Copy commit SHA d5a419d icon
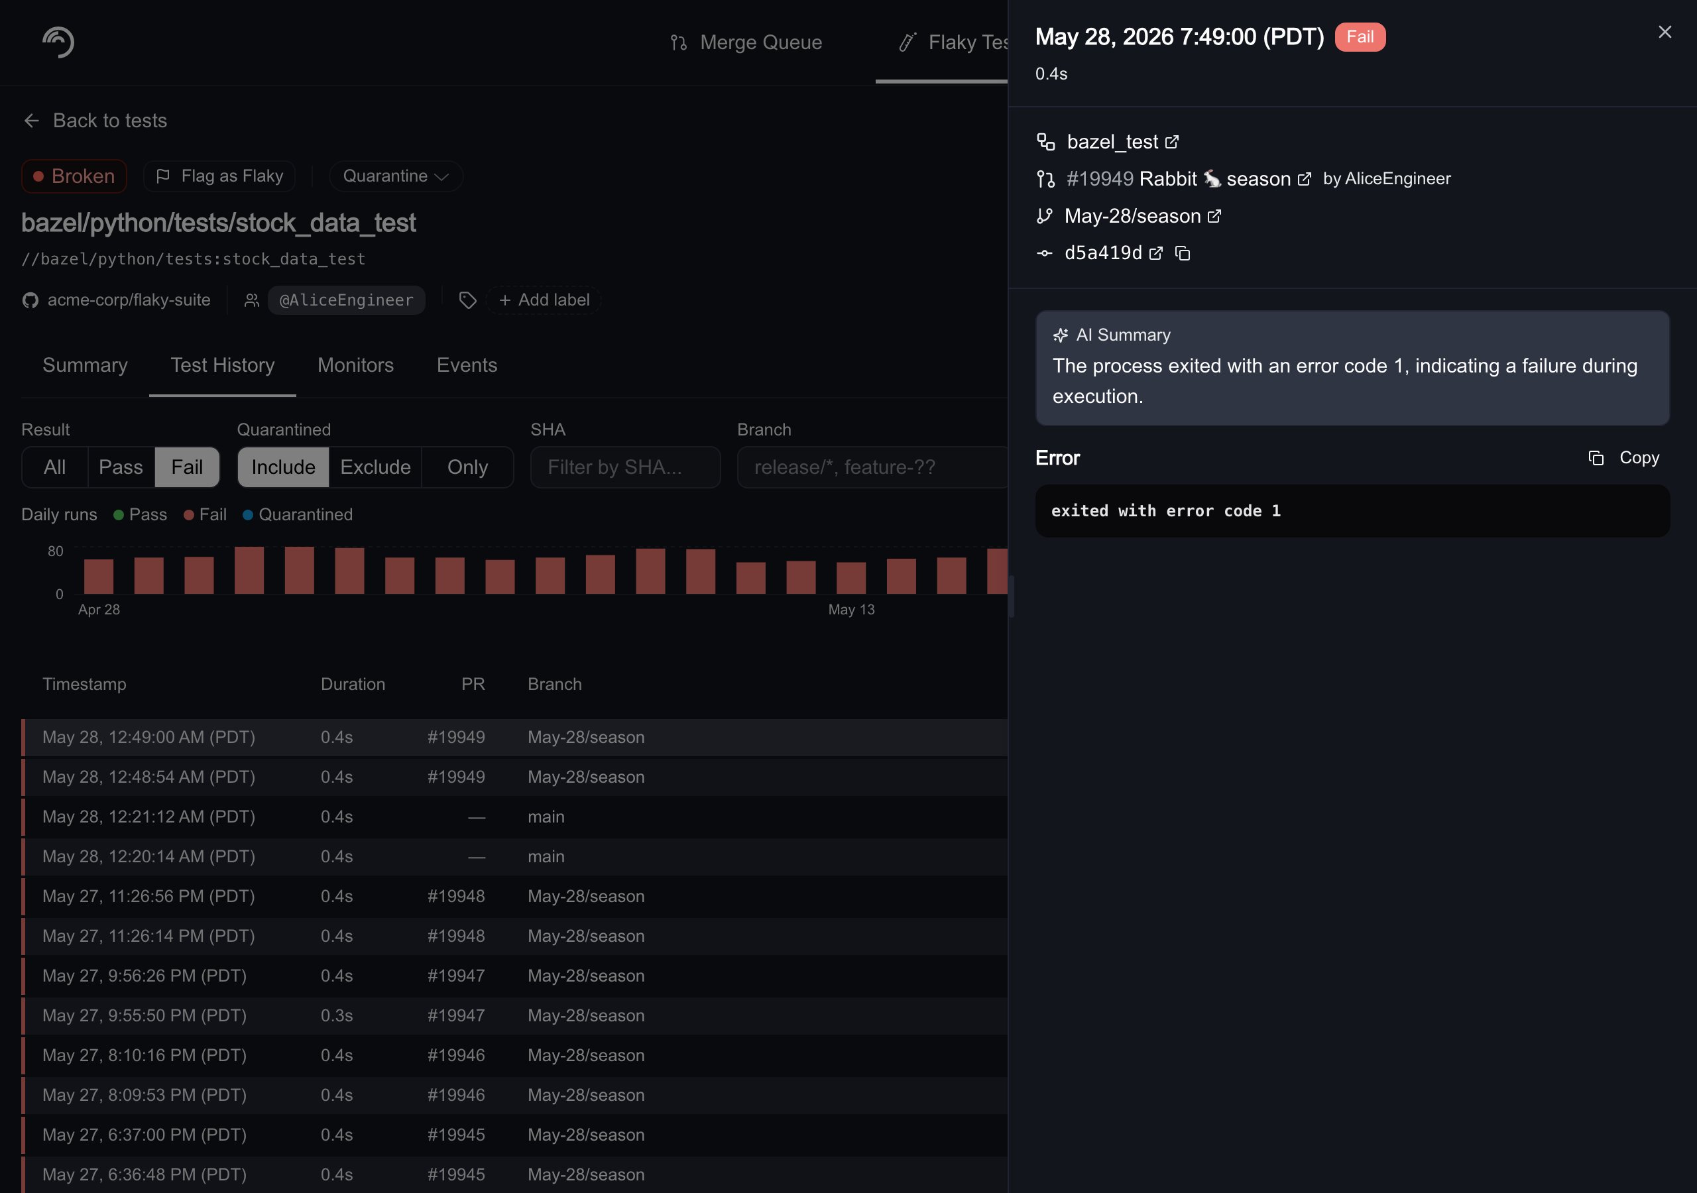This screenshot has width=1697, height=1193. (1183, 253)
